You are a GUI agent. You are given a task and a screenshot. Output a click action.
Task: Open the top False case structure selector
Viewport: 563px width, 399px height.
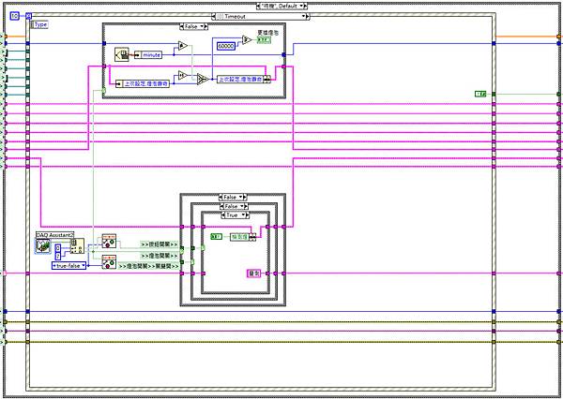click(193, 26)
